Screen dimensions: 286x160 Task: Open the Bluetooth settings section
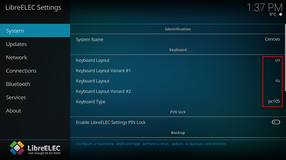35,84
